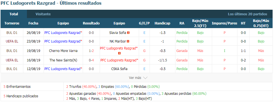Viewport: 274px width, 102px height.
Task: Click the 1-2 result score
Action: (x=91, y=51)
